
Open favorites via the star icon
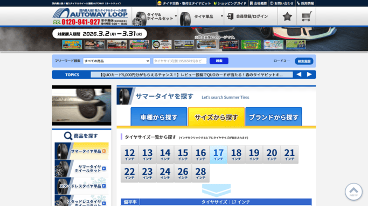[287, 16]
